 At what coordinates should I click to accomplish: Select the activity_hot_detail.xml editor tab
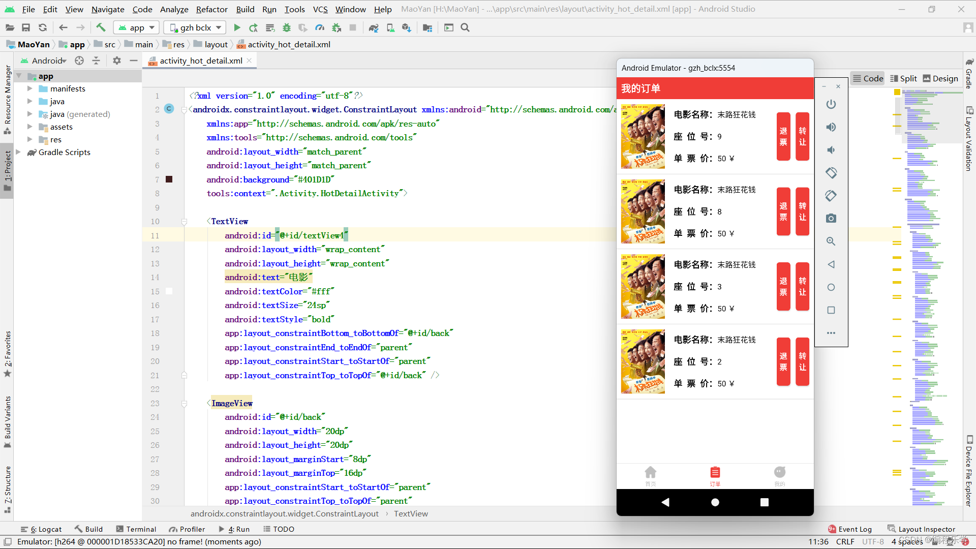click(x=200, y=61)
